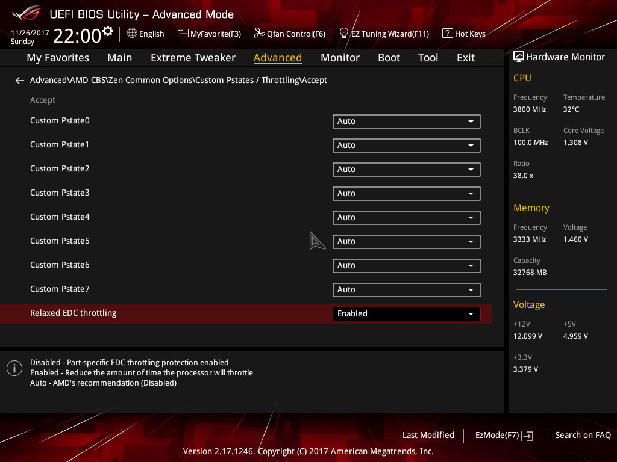The image size is (617, 462).
Task: Click memory voltage 1.460 V value
Action: 575,239
